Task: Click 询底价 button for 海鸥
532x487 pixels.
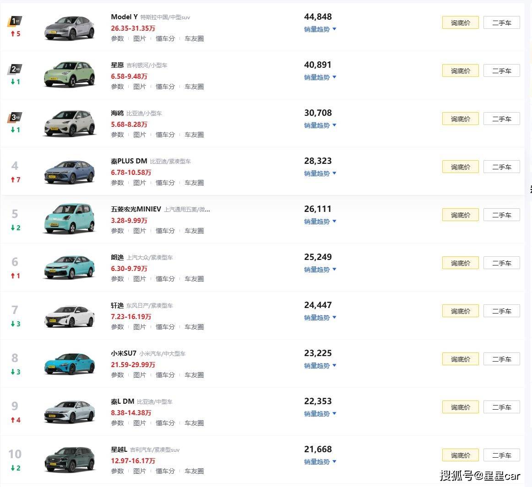Action: tap(460, 119)
